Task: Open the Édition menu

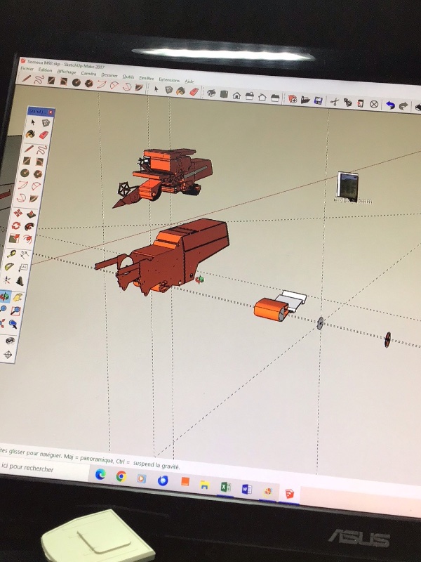Action: (45, 70)
